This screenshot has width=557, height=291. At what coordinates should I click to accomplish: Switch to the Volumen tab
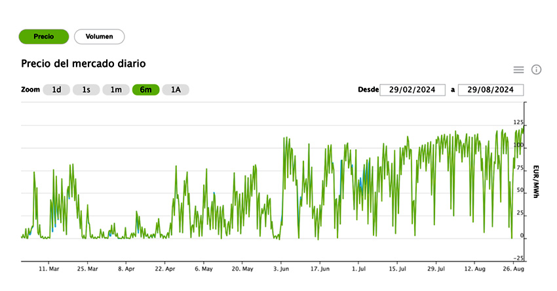pos(100,37)
